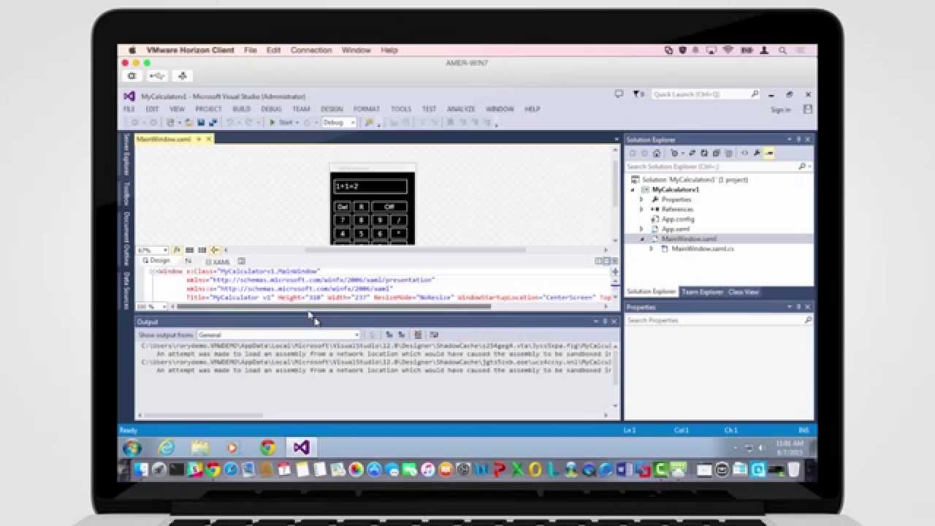Toggle Show All Files in Solution Explorer

tap(729, 153)
